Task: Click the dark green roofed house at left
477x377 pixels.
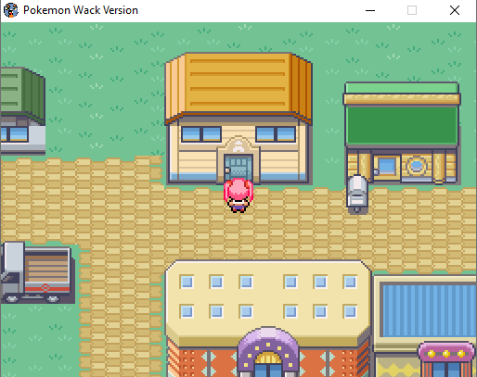Action: pyautogui.click(x=23, y=110)
